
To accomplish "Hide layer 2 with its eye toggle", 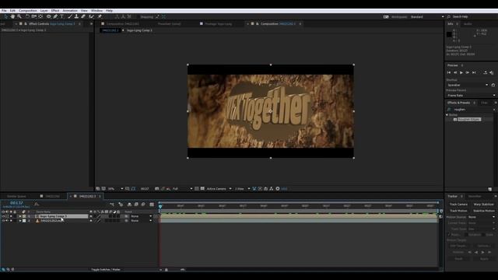I will point(3,221).
